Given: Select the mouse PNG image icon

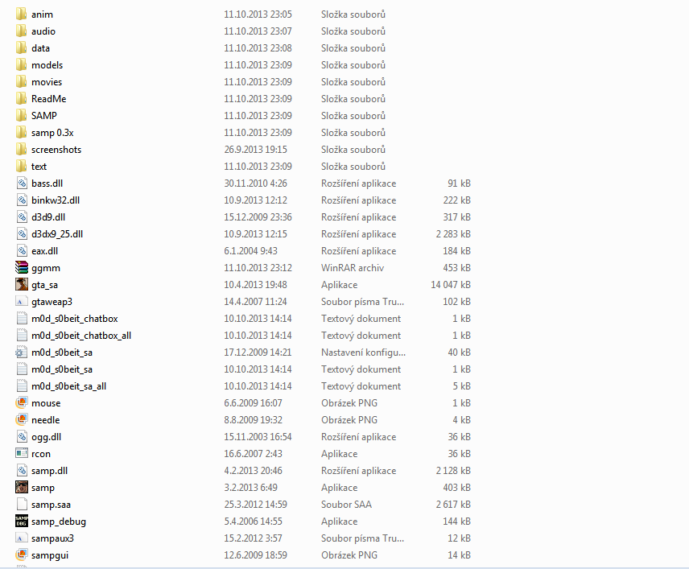Looking at the screenshot, I should click(22, 403).
